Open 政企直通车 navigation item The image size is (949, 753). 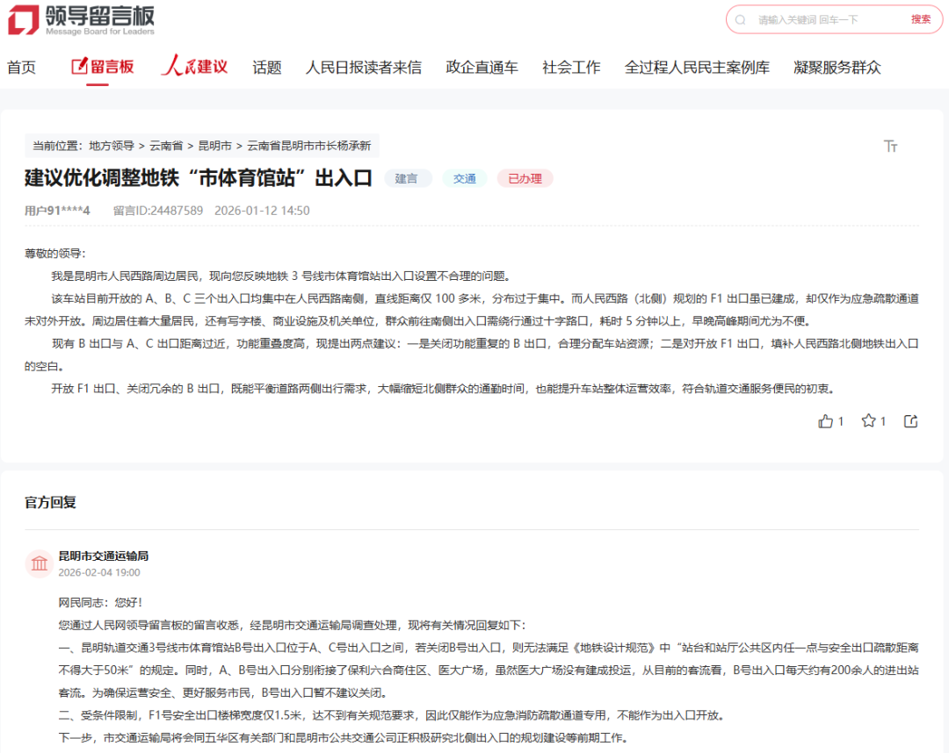pyautogui.click(x=482, y=68)
